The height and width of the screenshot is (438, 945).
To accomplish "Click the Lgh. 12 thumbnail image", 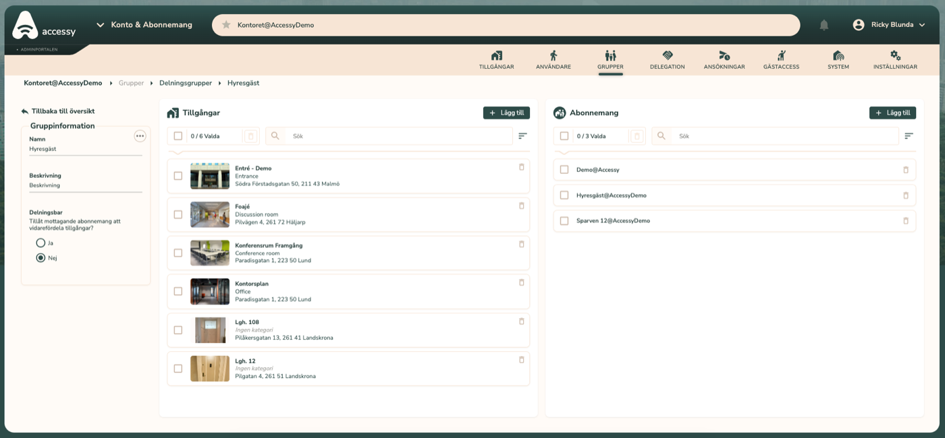I will point(210,369).
